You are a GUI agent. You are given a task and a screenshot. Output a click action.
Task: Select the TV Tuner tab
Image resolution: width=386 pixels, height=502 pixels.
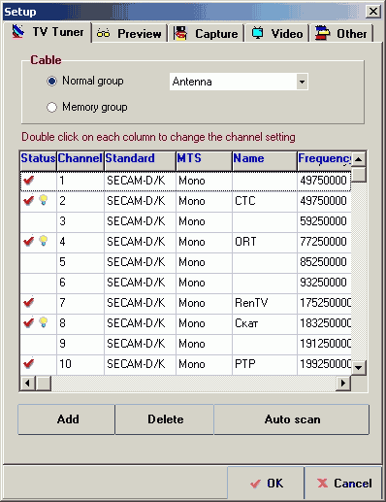[x=48, y=32]
